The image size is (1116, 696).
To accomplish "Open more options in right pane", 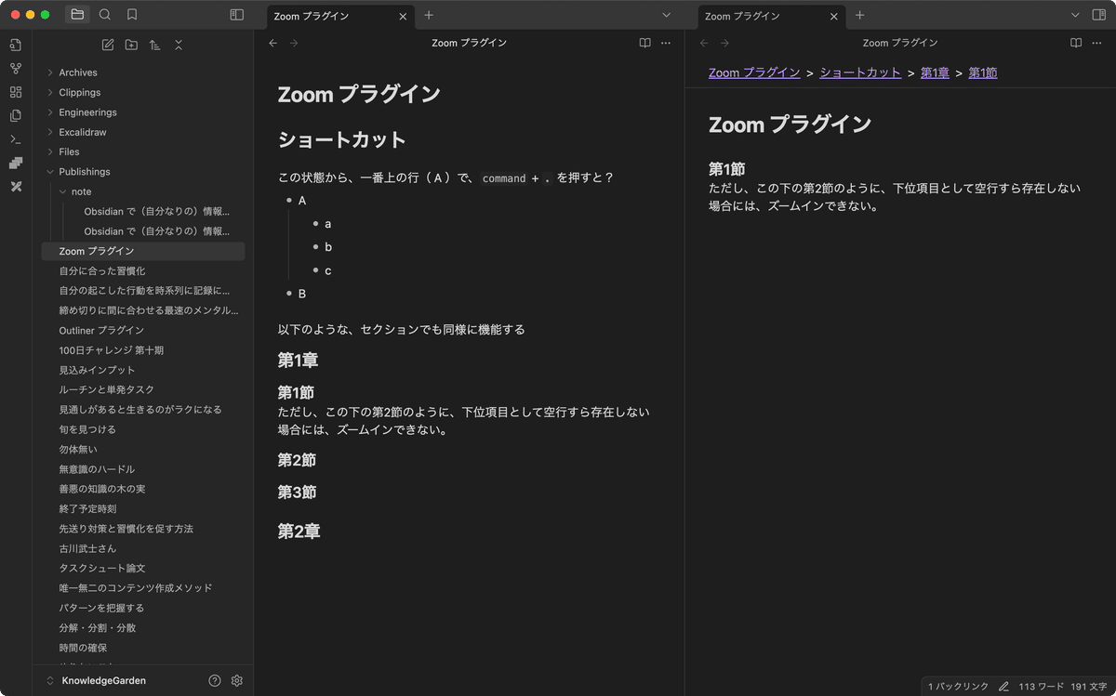I will (x=1097, y=43).
